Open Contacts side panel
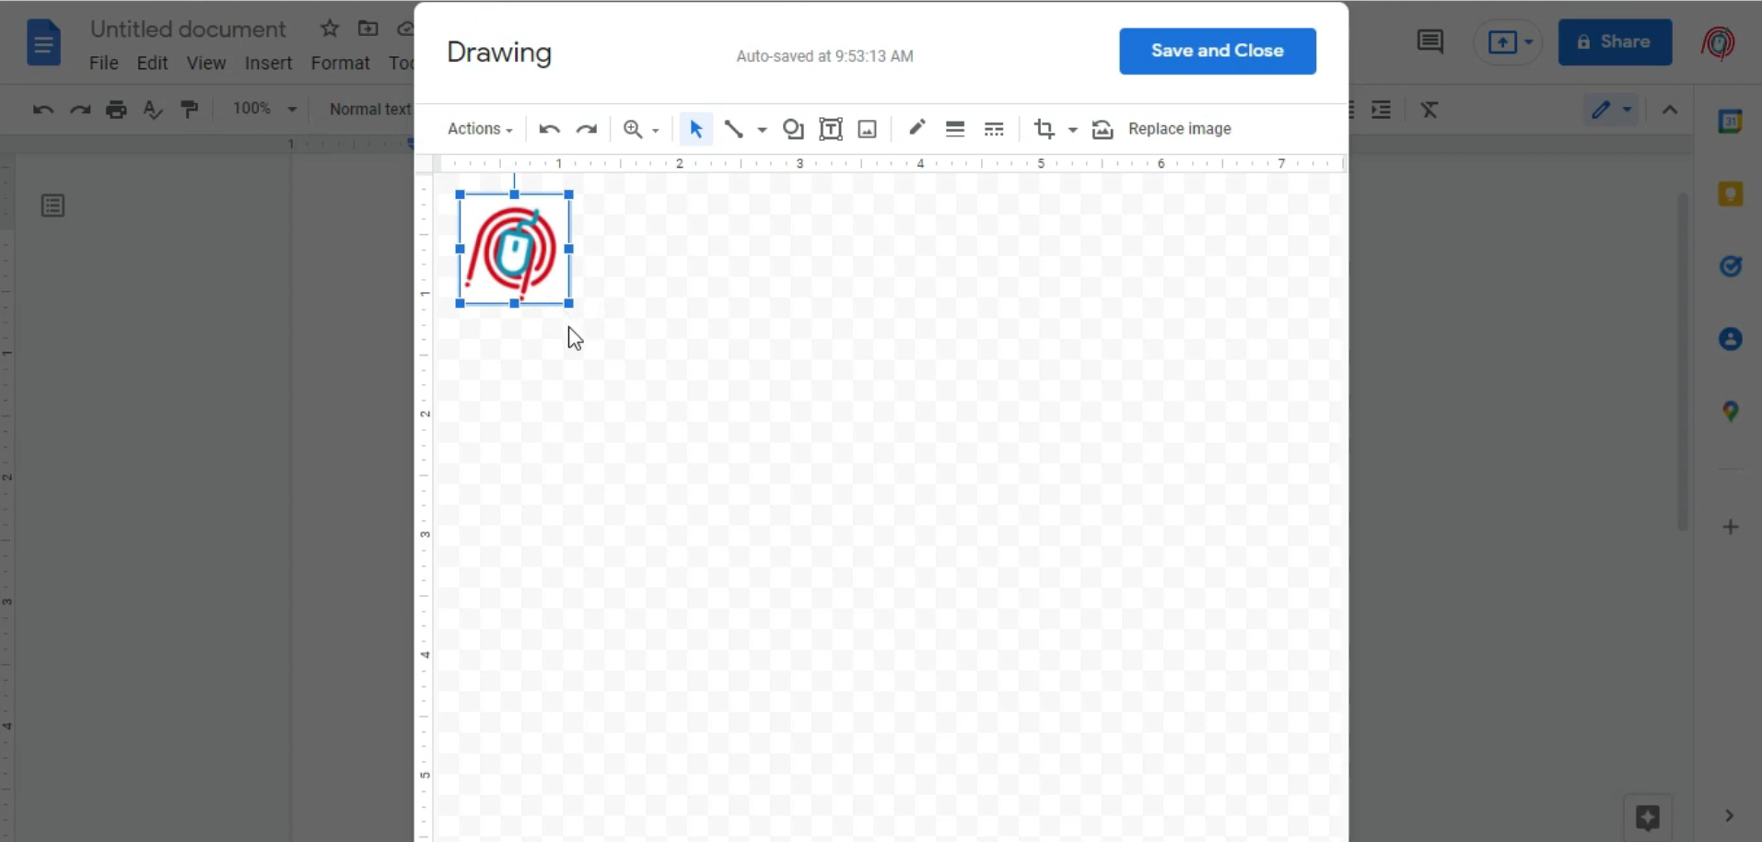 coord(1730,339)
